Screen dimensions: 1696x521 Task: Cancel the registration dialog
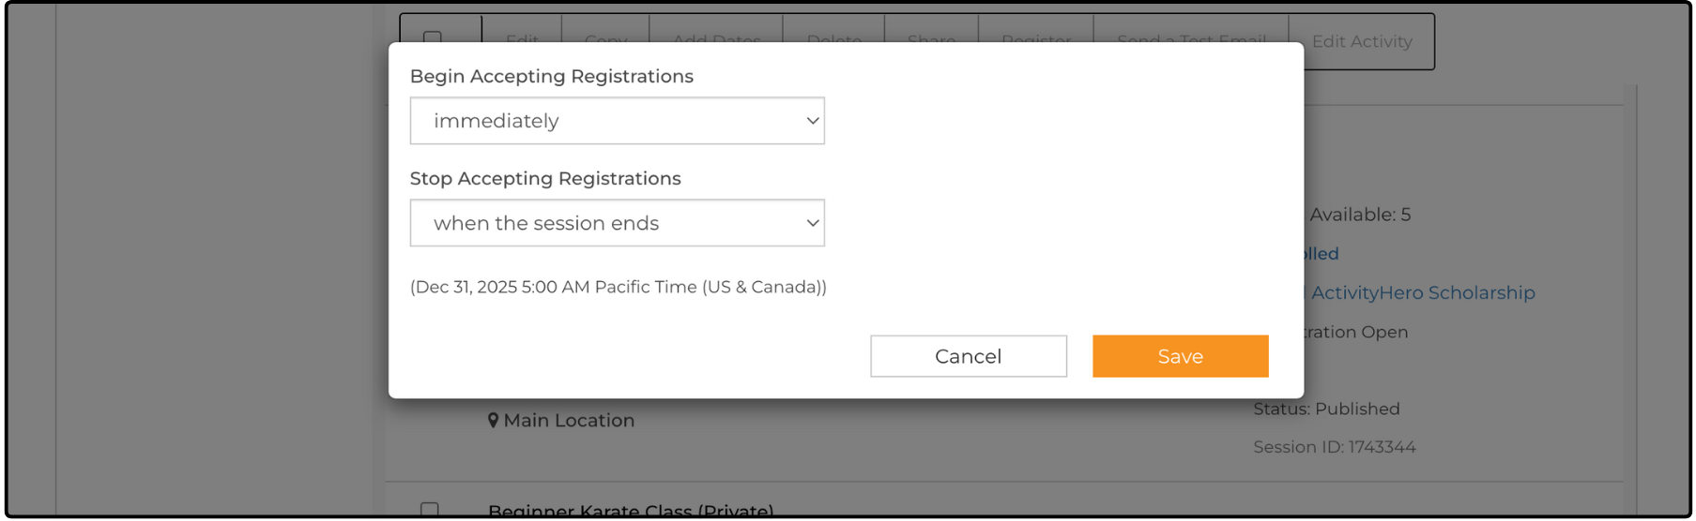pyautogui.click(x=968, y=356)
